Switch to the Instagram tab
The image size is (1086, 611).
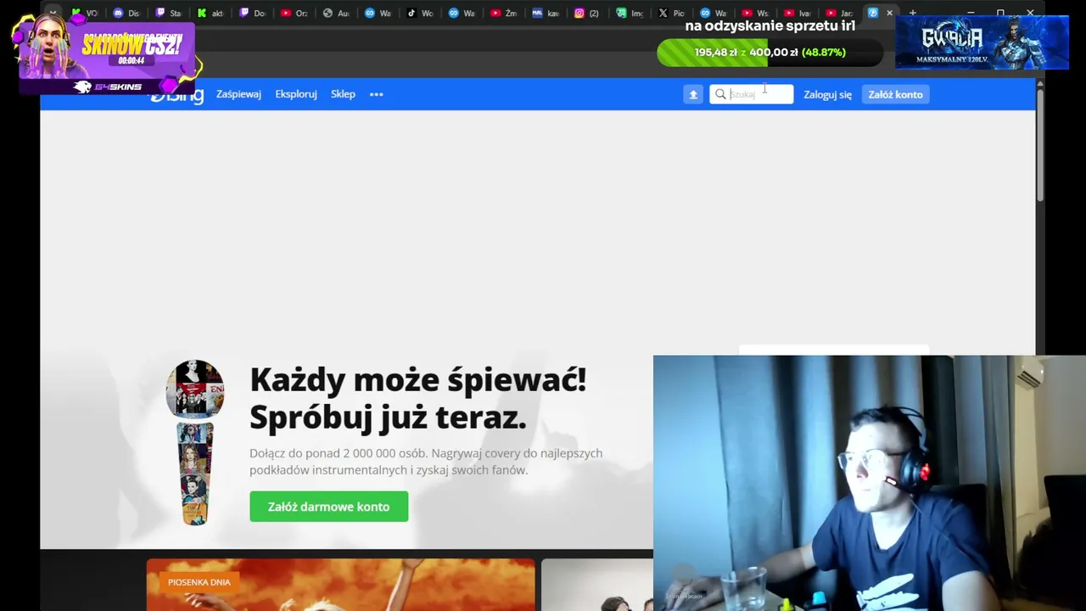[x=587, y=13]
